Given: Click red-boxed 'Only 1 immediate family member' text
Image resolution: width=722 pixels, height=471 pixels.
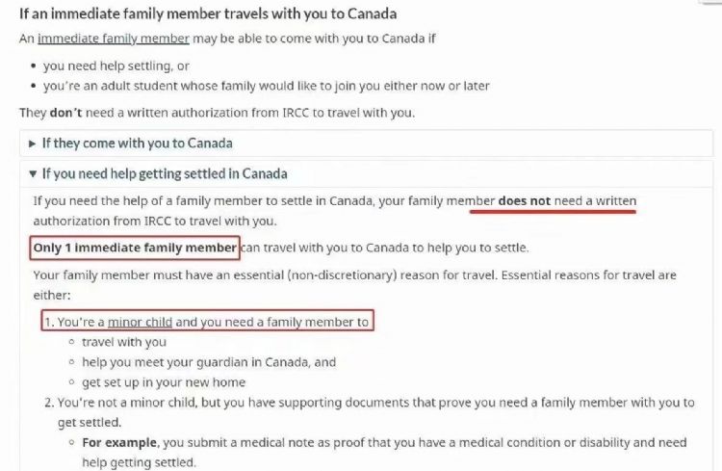Looking at the screenshot, I should click(135, 248).
